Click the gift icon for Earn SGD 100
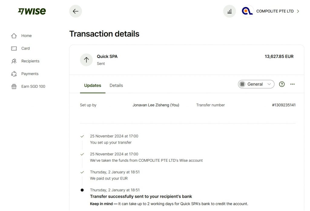 coord(14,86)
